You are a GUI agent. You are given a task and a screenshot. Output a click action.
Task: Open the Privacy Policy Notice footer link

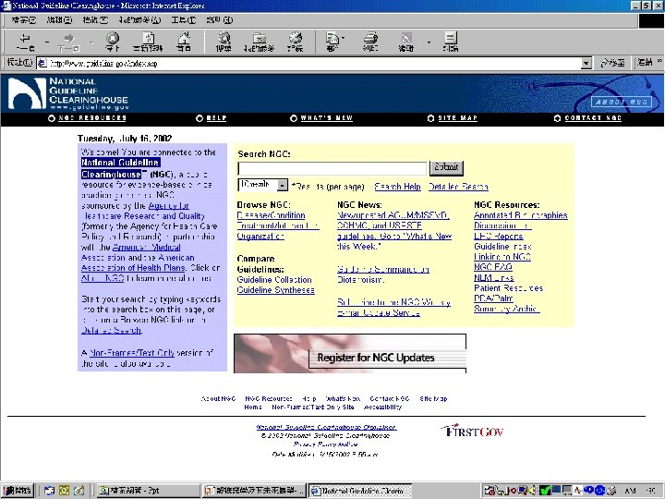[326, 444]
